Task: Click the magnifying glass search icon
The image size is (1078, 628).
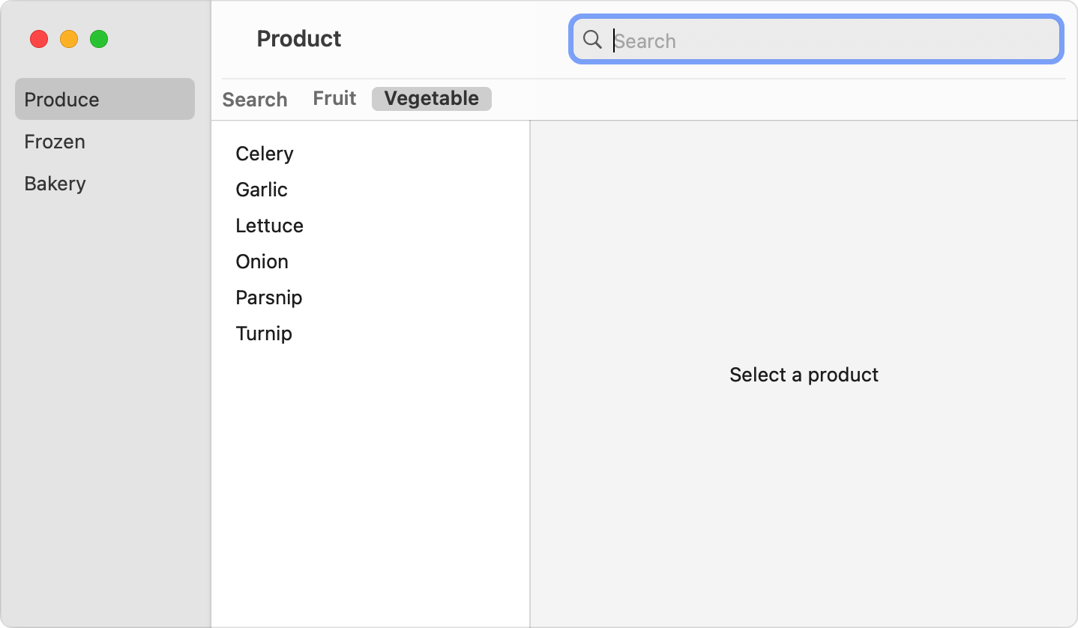Action: click(592, 40)
